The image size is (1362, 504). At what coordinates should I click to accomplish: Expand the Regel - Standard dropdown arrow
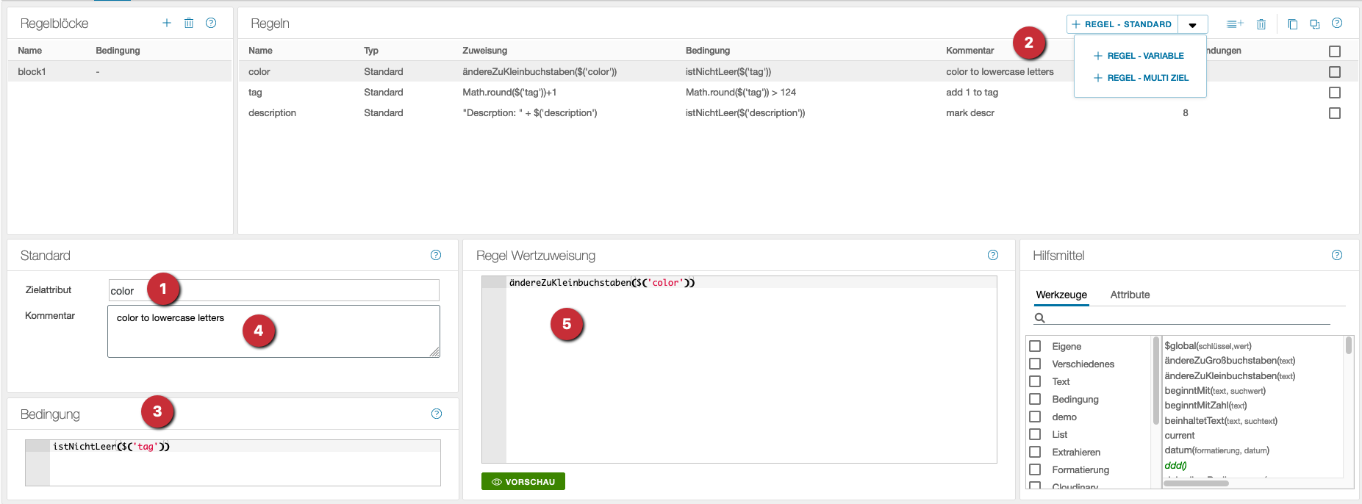click(1192, 25)
